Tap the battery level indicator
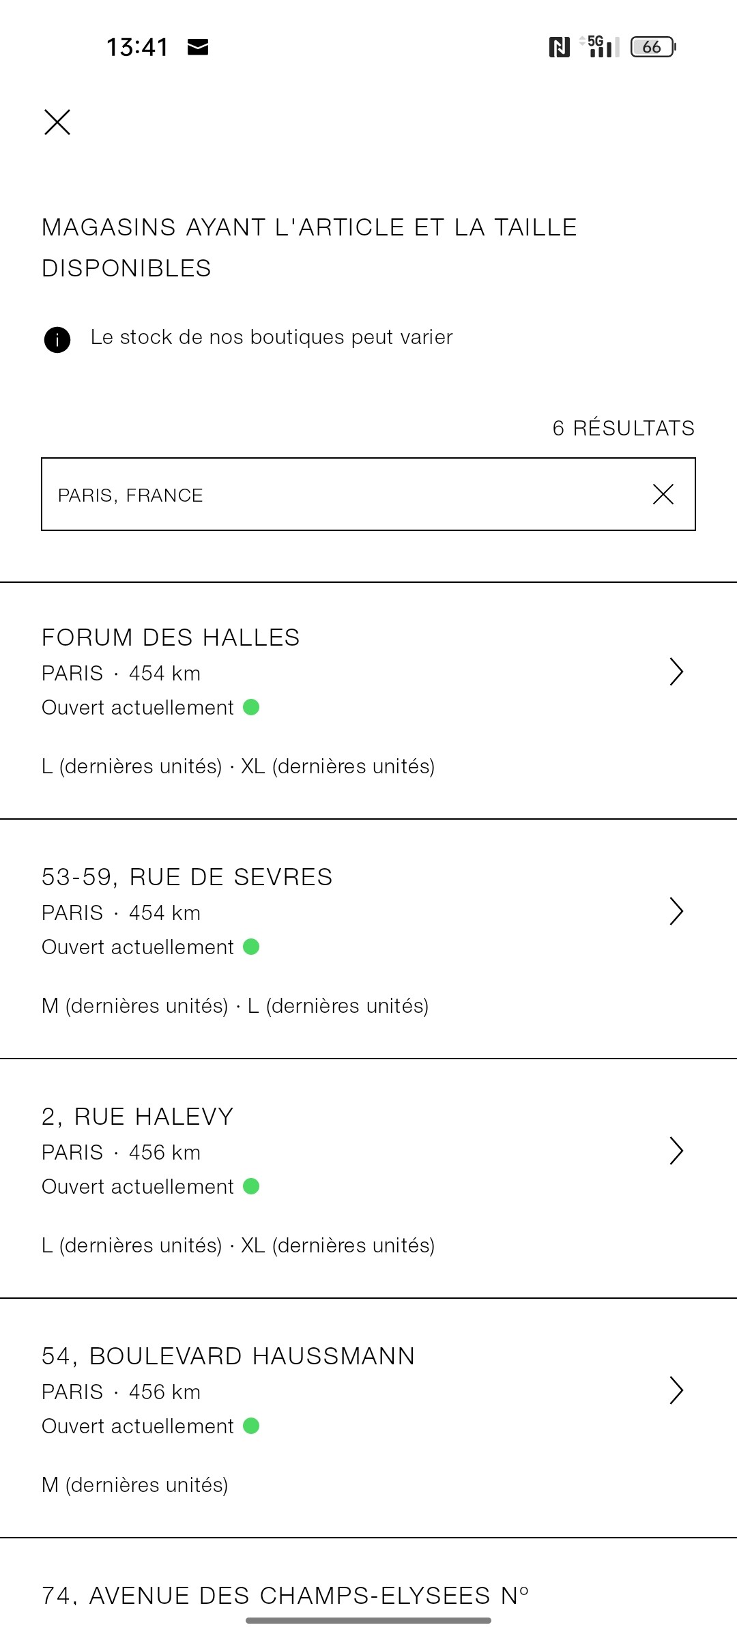The height and width of the screenshot is (1638, 737). 652,47
